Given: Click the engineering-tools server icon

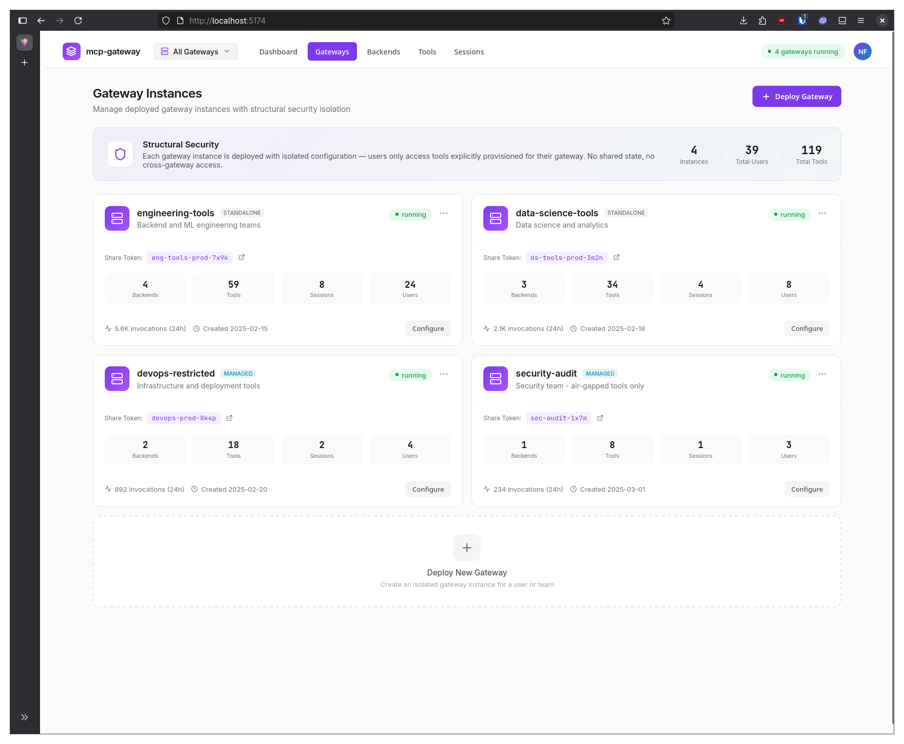Looking at the screenshot, I should click(x=117, y=218).
